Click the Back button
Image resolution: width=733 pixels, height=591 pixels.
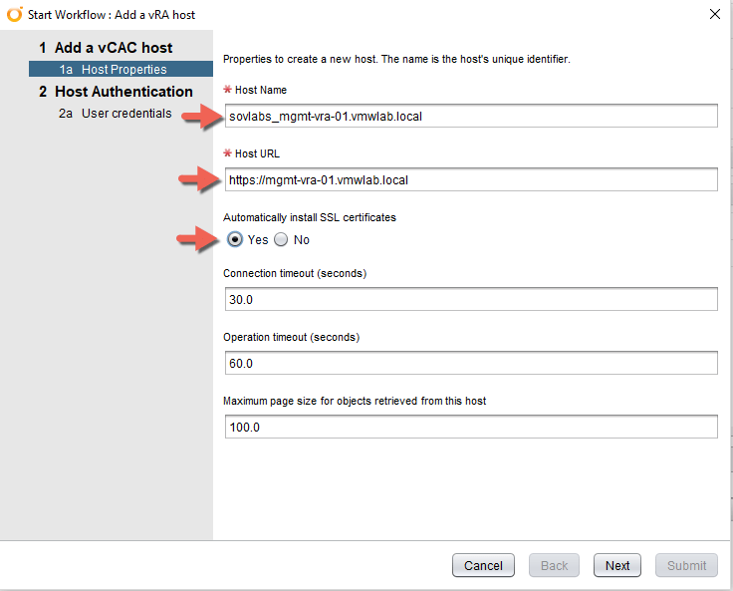[x=554, y=565]
